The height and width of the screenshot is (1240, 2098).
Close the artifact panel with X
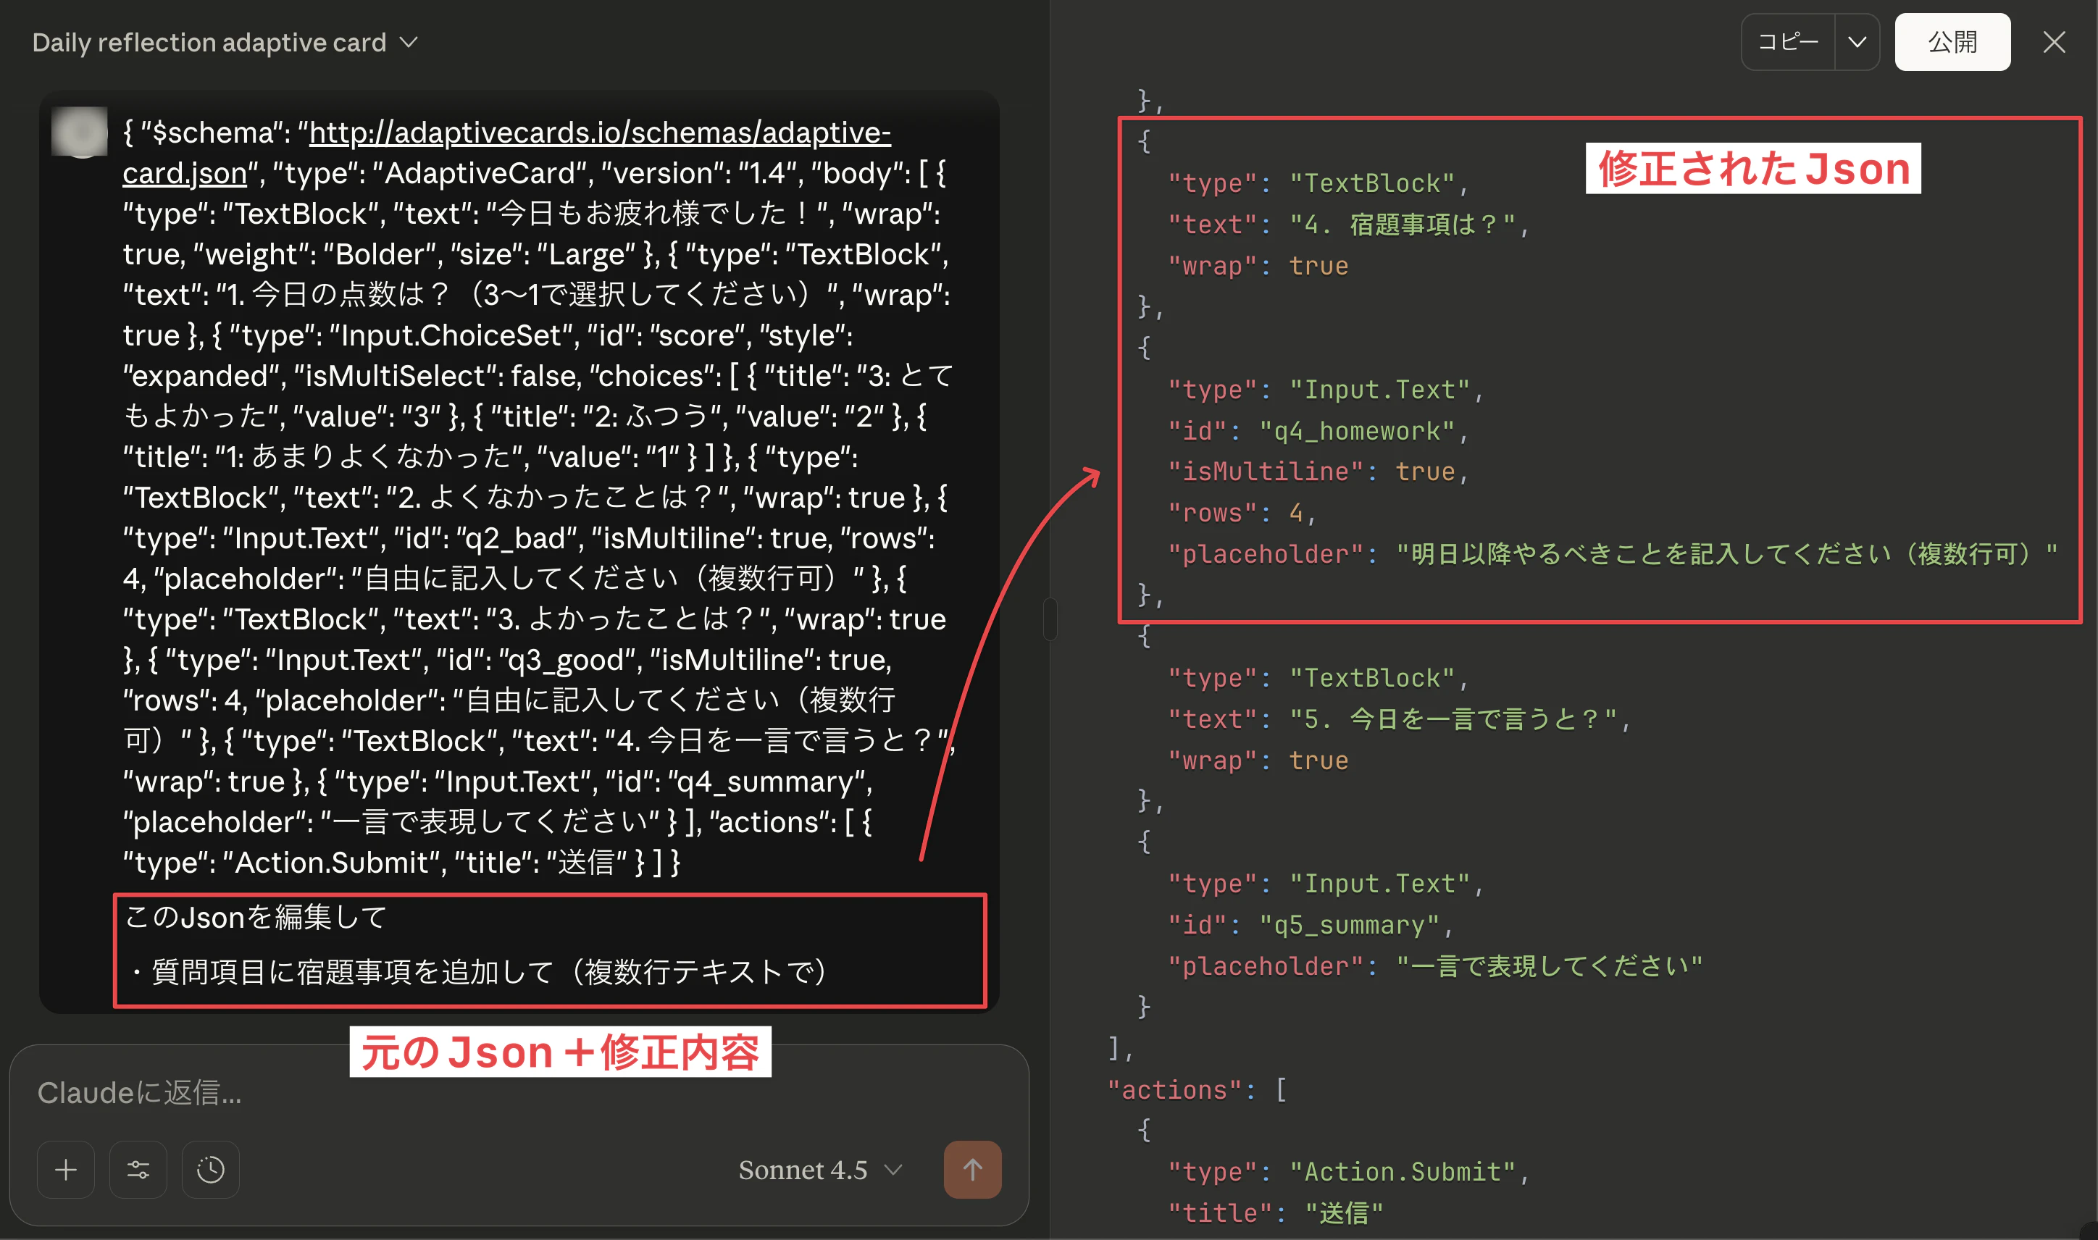(2054, 42)
